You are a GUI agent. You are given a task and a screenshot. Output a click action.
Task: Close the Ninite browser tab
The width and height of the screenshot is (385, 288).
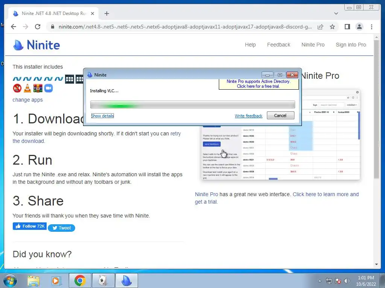92,13
